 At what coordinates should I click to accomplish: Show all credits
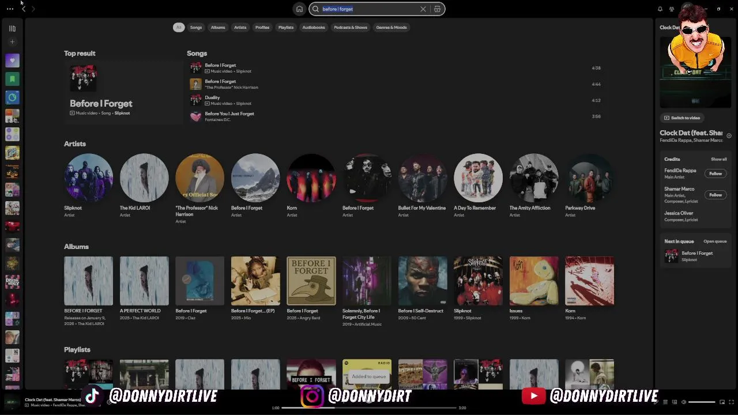click(x=718, y=159)
